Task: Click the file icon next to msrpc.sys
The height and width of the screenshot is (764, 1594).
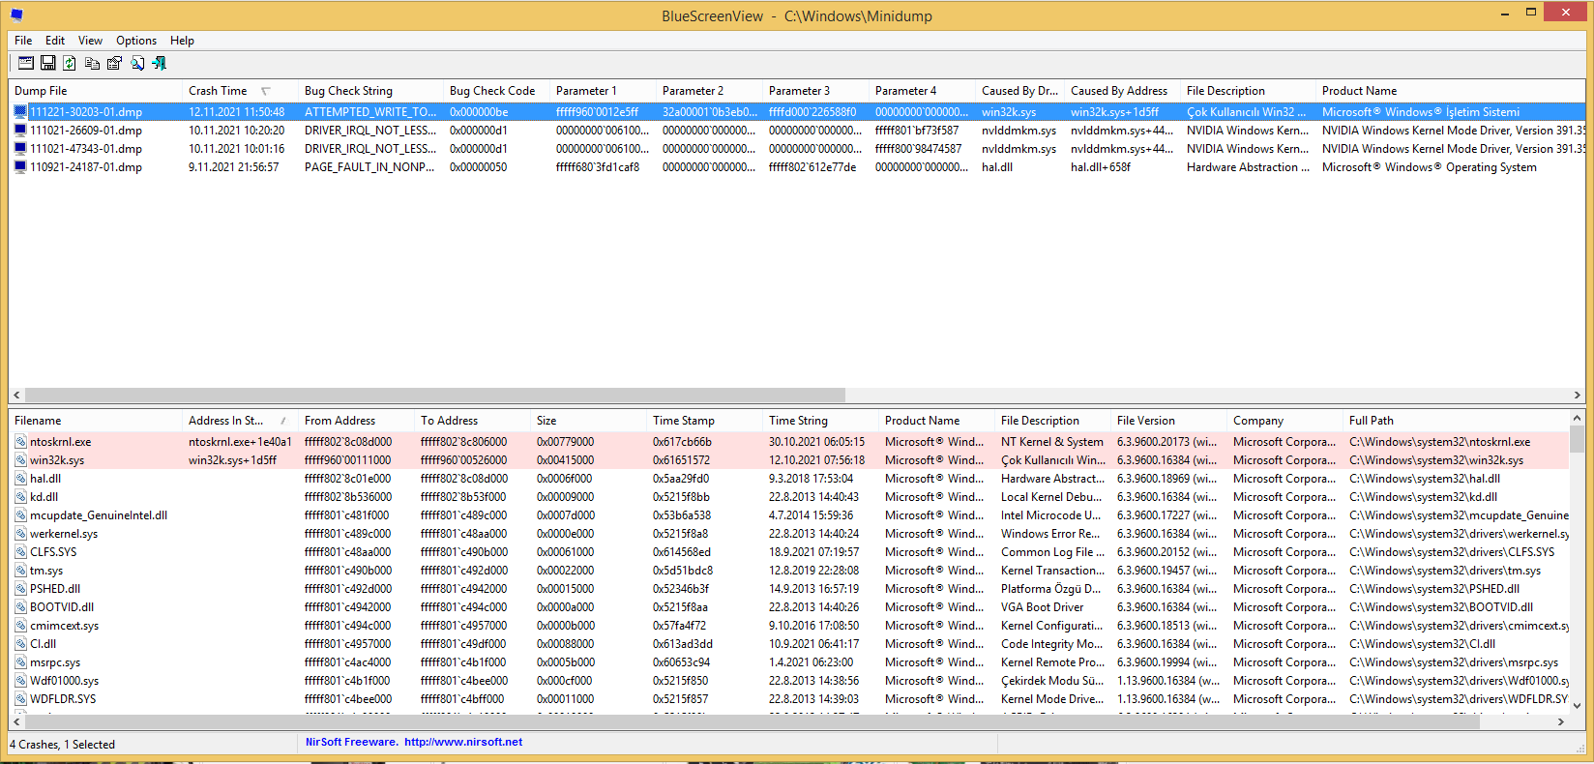Action: pos(20,662)
